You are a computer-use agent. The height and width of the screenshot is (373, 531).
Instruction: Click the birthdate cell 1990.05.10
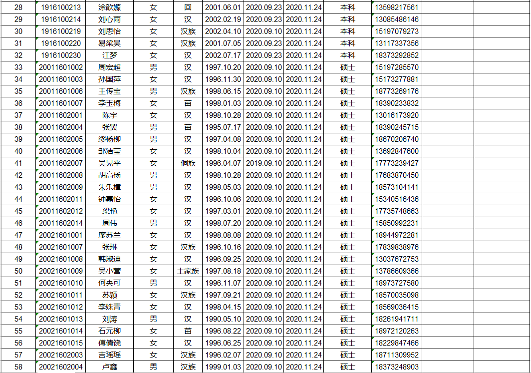point(223,319)
